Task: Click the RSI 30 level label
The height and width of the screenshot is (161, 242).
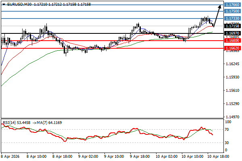Action: (x=228, y=143)
